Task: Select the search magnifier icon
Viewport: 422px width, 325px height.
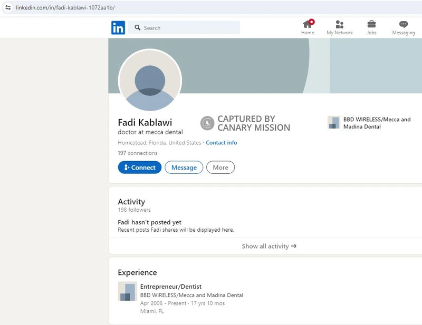Action: (137, 27)
